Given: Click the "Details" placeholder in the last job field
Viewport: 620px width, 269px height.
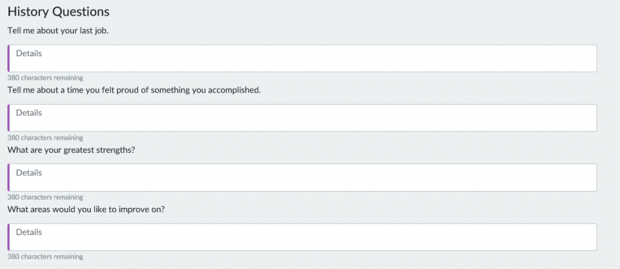Looking at the screenshot, I should [29, 53].
